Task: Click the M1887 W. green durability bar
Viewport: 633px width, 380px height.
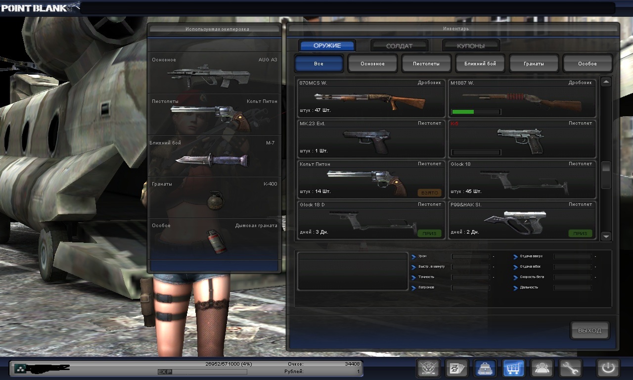Action: coord(476,112)
